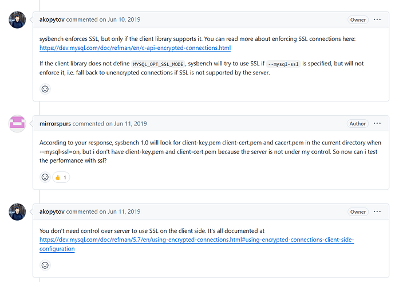Image resolution: width=395 pixels, height=282 pixels.
Task: Click the Owner badge on last comment
Action: [x=358, y=211]
